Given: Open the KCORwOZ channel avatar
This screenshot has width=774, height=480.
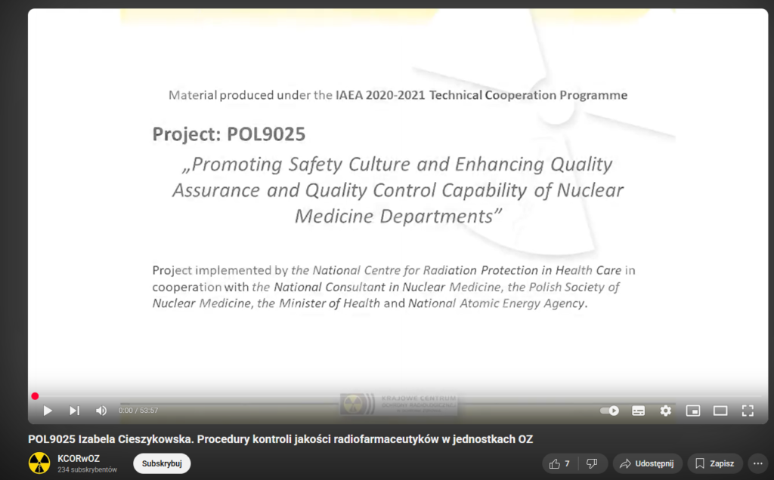Looking at the screenshot, I should (x=39, y=463).
